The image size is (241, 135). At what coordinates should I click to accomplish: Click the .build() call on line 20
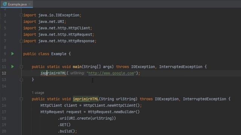point(66,131)
